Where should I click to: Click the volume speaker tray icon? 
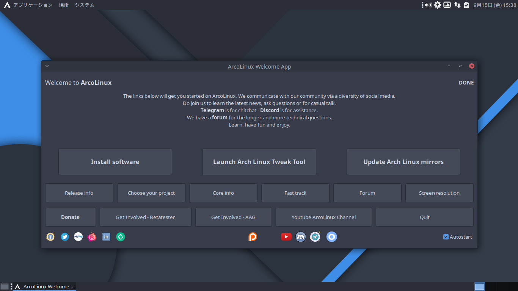(x=428, y=5)
